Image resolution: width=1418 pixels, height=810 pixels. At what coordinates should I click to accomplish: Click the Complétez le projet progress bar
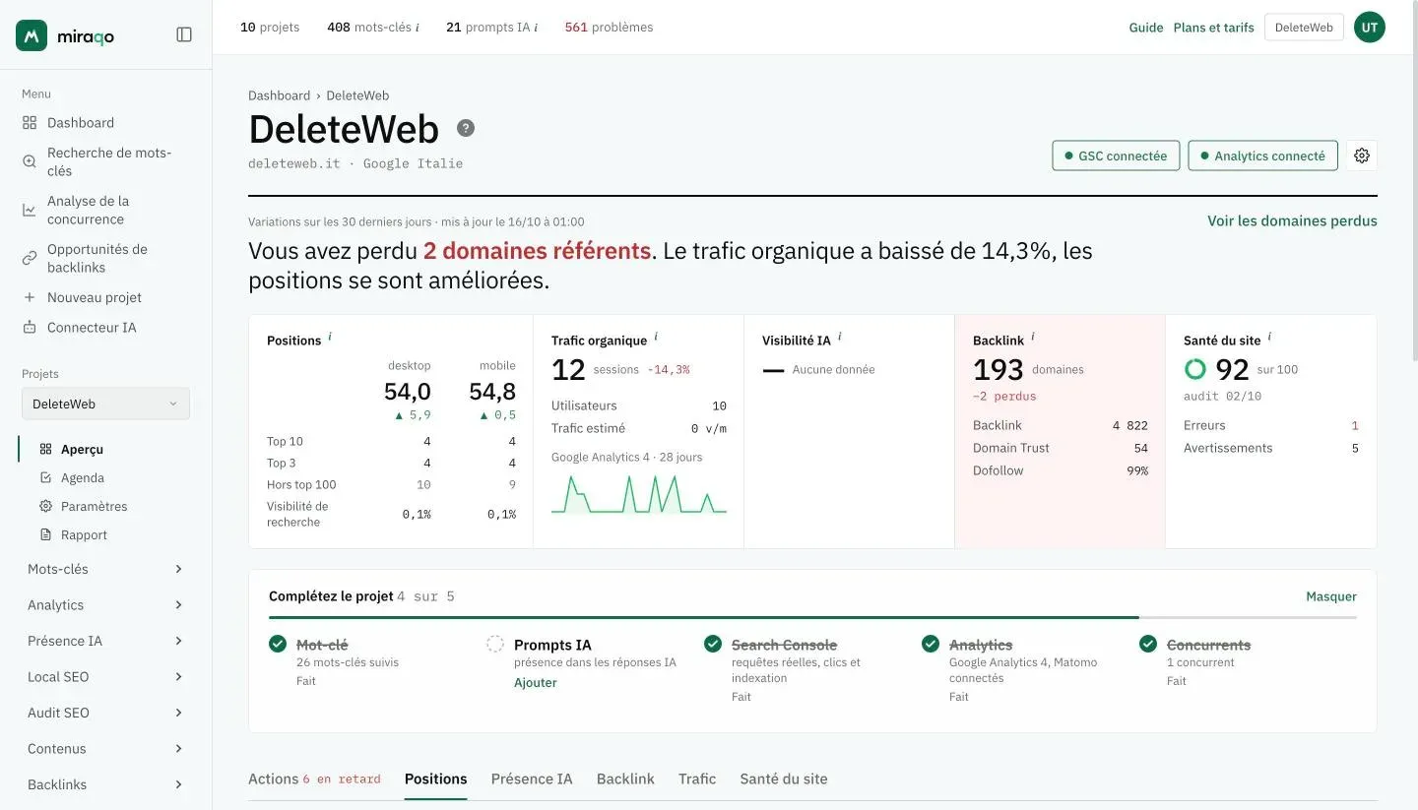(x=812, y=617)
